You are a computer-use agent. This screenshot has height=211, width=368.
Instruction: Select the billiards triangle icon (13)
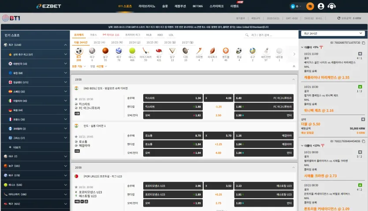172,51
